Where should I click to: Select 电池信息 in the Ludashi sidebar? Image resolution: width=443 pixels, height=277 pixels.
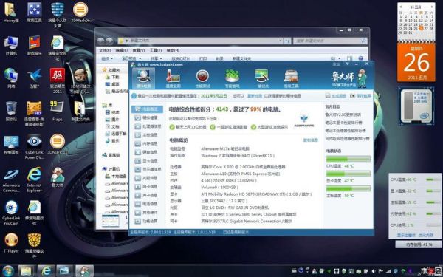point(147,204)
